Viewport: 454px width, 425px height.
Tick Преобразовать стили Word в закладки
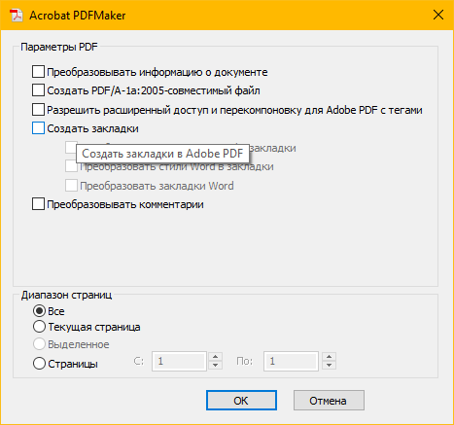[71, 166]
